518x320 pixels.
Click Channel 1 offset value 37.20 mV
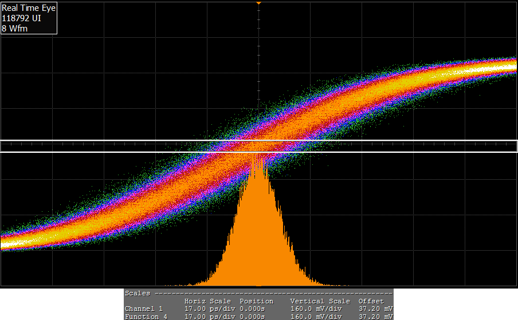375,309
